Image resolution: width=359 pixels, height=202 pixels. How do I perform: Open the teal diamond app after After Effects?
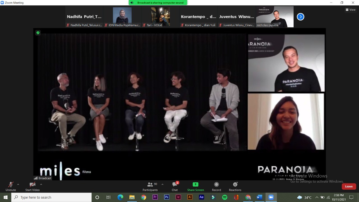pyautogui.click(x=213, y=197)
